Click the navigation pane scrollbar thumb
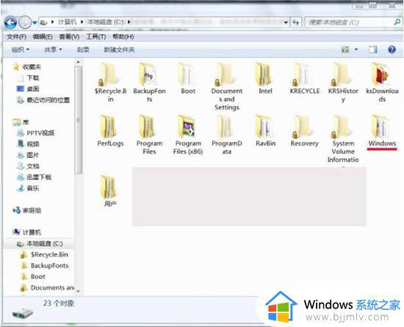The width and height of the screenshot is (404, 327). [79, 120]
